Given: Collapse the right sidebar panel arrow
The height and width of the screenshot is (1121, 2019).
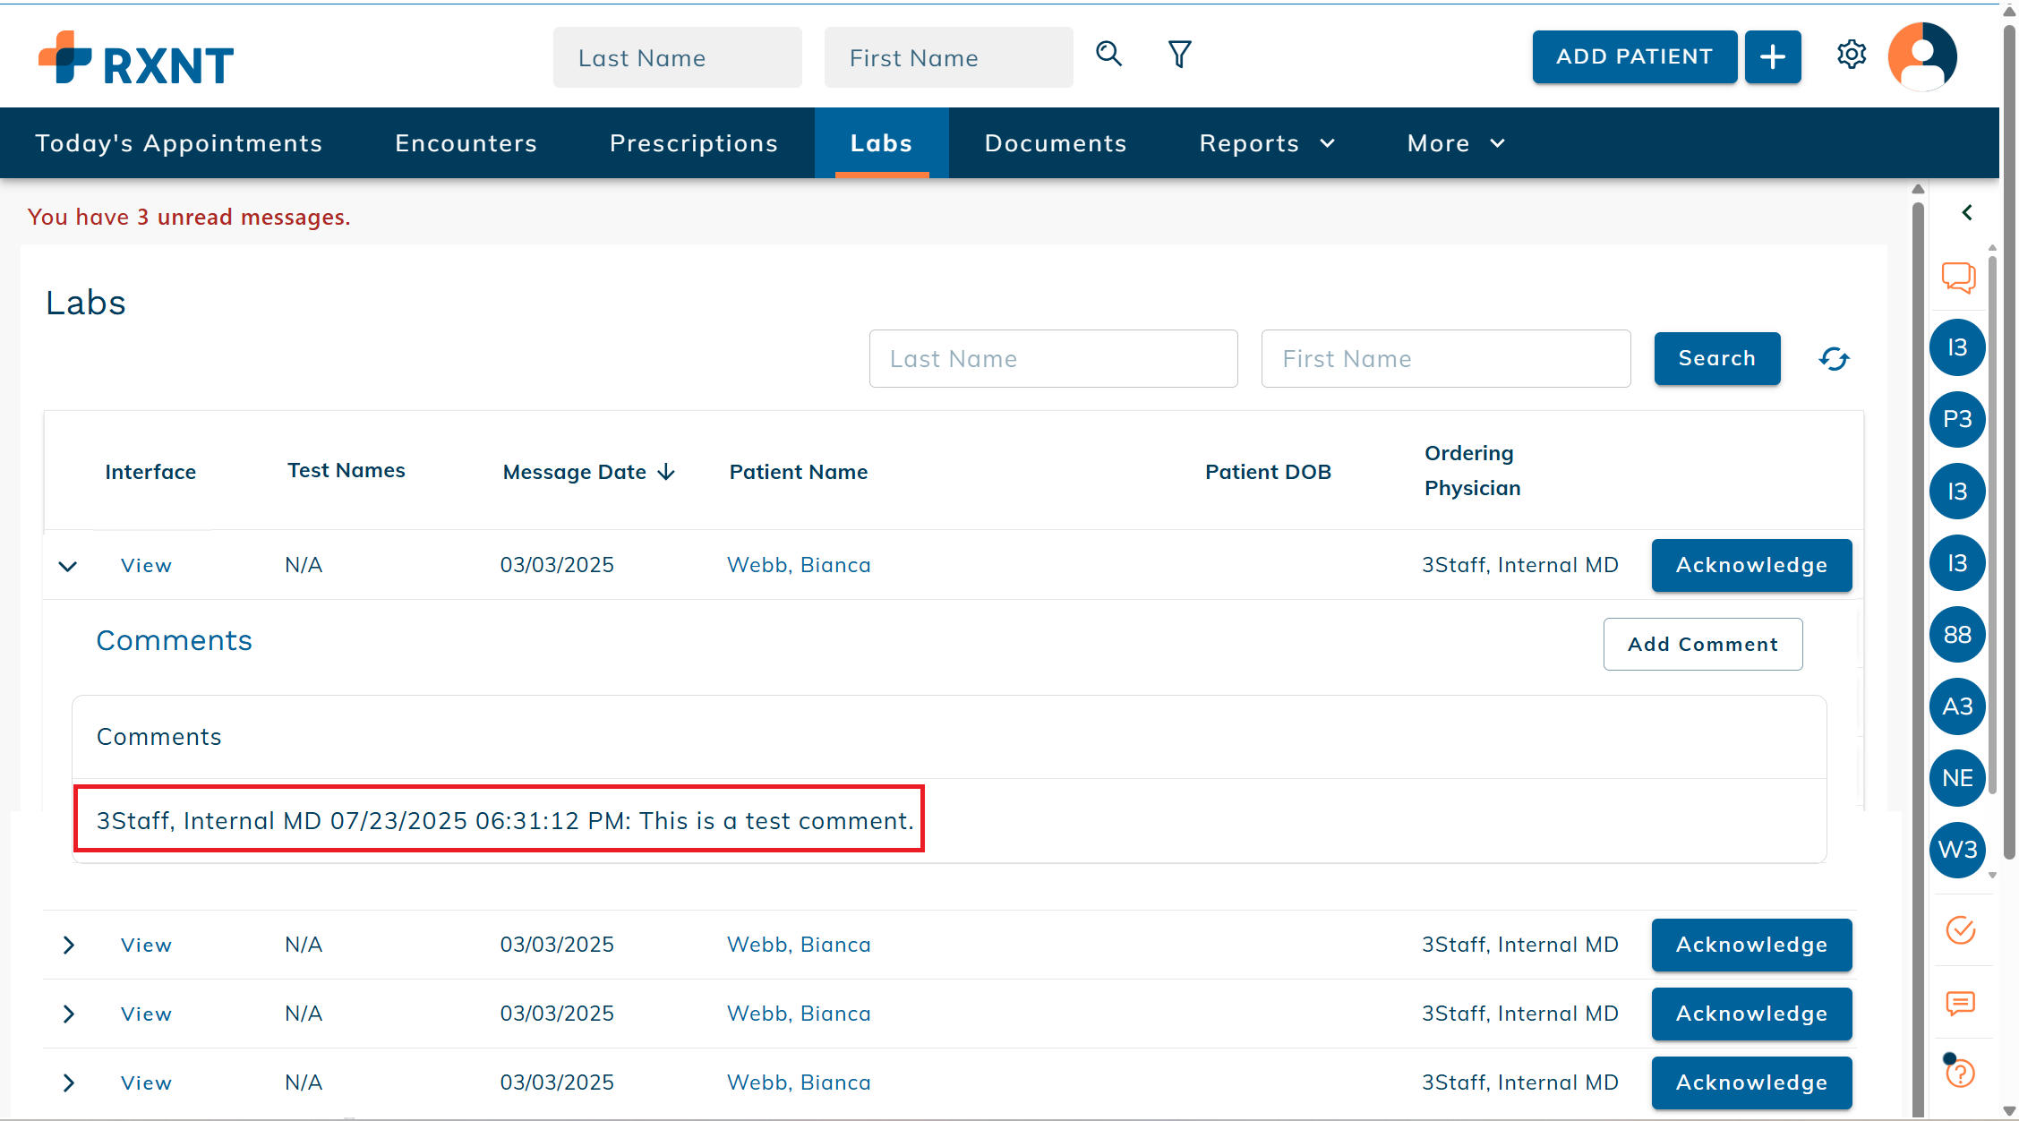Looking at the screenshot, I should [1966, 212].
